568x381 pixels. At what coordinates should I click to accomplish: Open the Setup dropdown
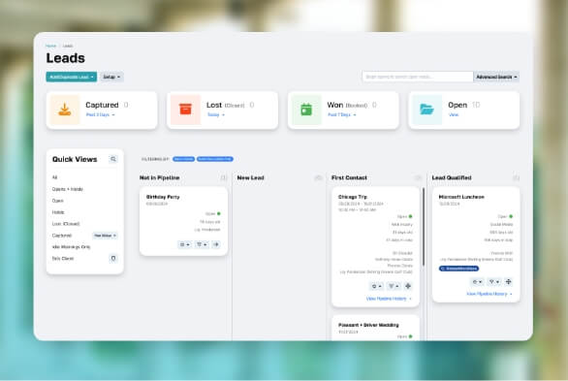pyautogui.click(x=111, y=77)
